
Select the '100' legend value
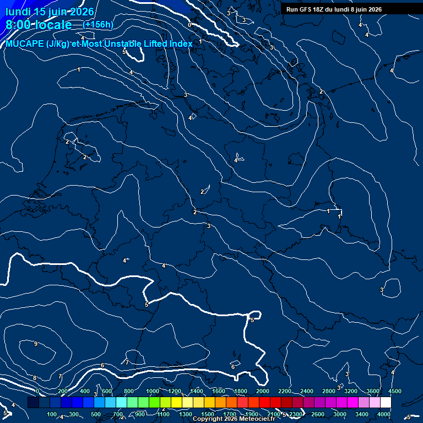click(52, 414)
